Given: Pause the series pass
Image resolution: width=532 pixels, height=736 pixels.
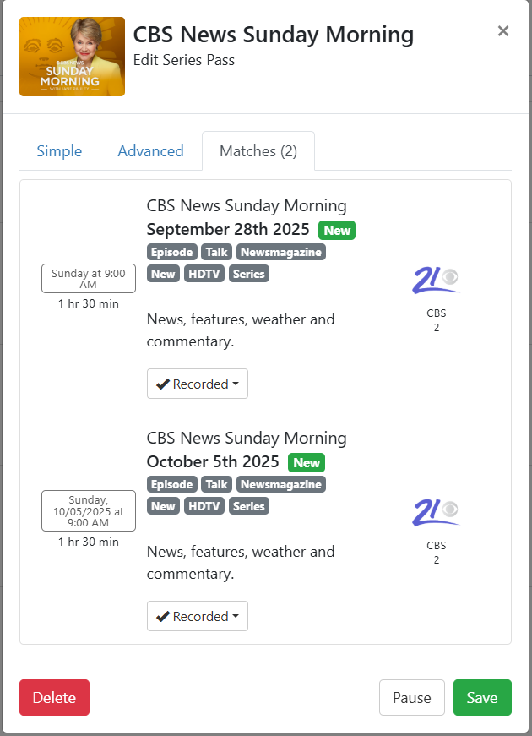Looking at the screenshot, I should (x=411, y=698).
